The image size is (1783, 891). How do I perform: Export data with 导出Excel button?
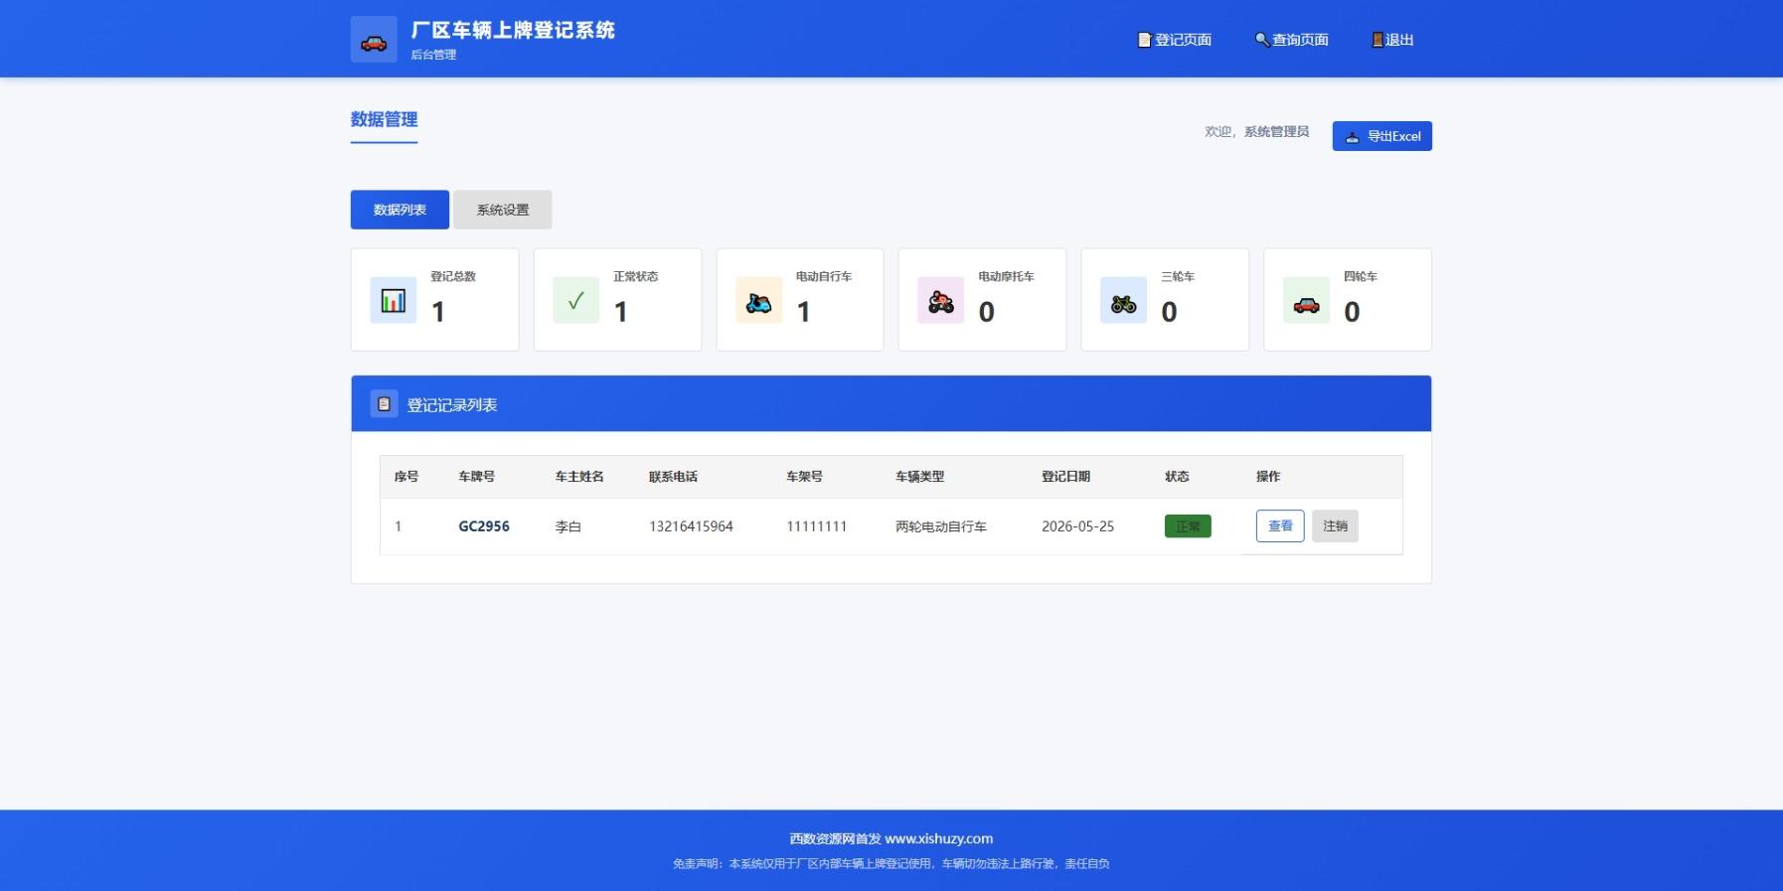point(1382,136)
